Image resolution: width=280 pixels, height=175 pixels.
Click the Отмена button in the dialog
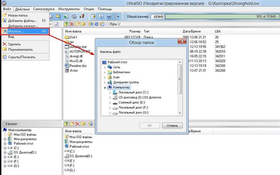(x=172, y=126)
